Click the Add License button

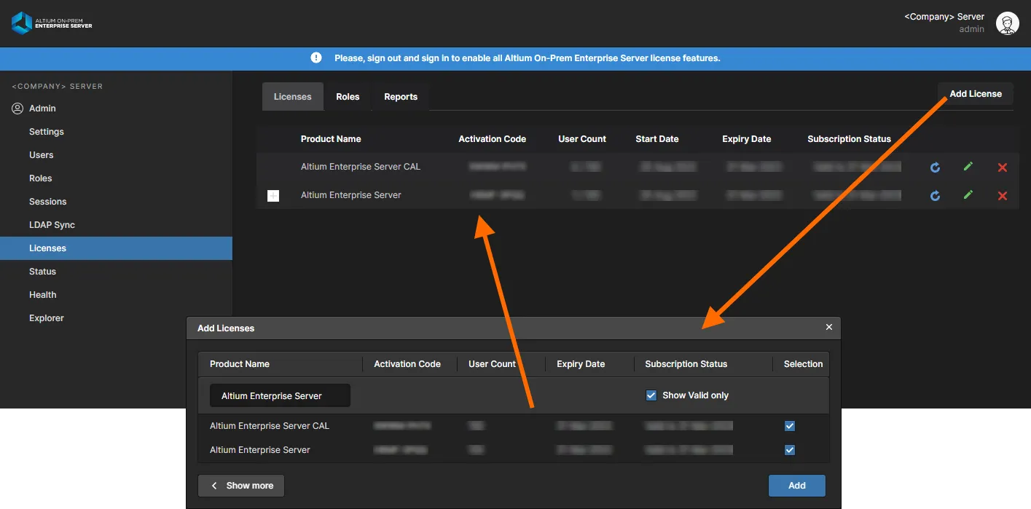pyautogui.click(x=976, y=94)
